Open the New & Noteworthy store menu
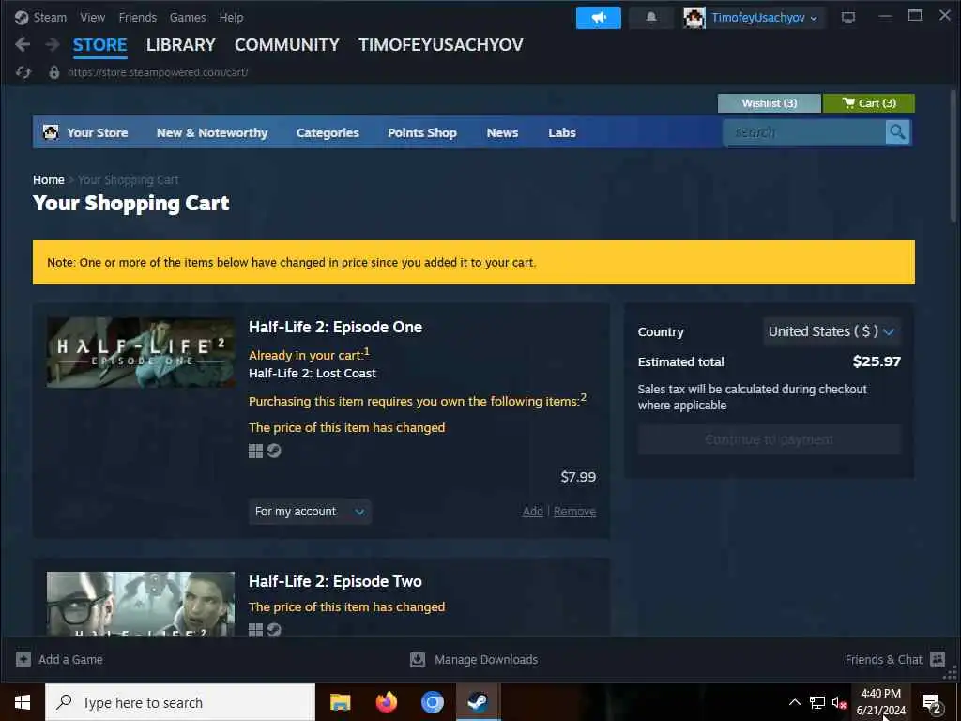The width and height of the screenshot is (961, 721). (x=212, y=132)
